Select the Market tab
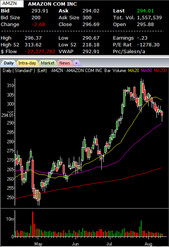Image resolution: width=169 pixels, height=247 pixels. coord(48,63)
